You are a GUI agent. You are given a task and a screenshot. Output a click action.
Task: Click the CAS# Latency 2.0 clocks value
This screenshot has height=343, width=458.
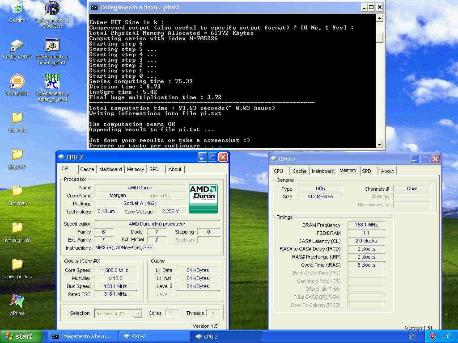tap(366, 241)
